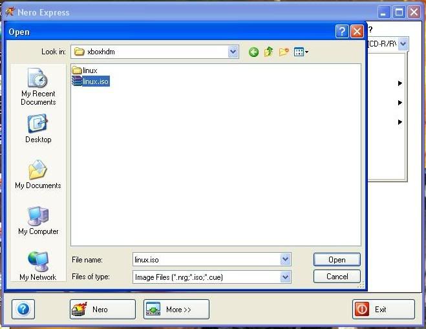Open the Files of type dropdown
426x329 pixels.
[x=286, y=277]
